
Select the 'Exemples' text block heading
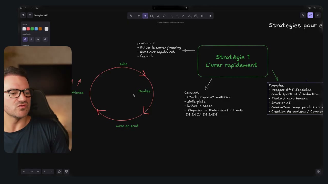click(x=276, y=85)
